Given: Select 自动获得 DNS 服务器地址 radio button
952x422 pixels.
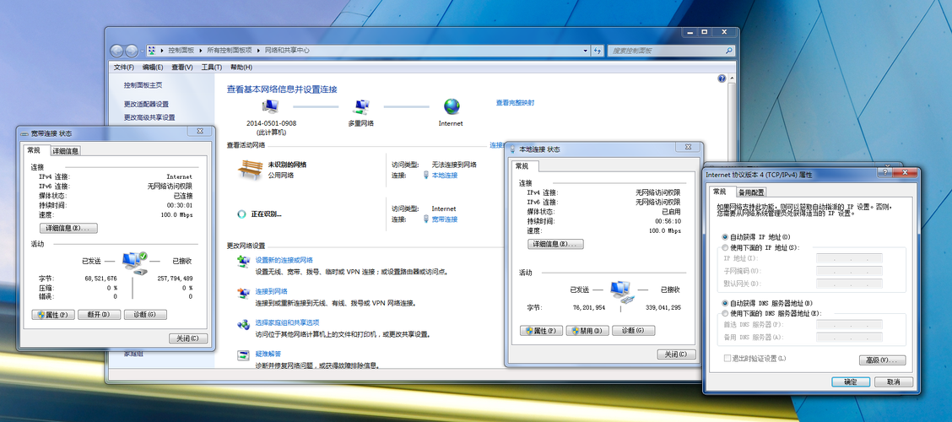Looking at the screenshot, I should pyautogui.click(x=725, y=302).
